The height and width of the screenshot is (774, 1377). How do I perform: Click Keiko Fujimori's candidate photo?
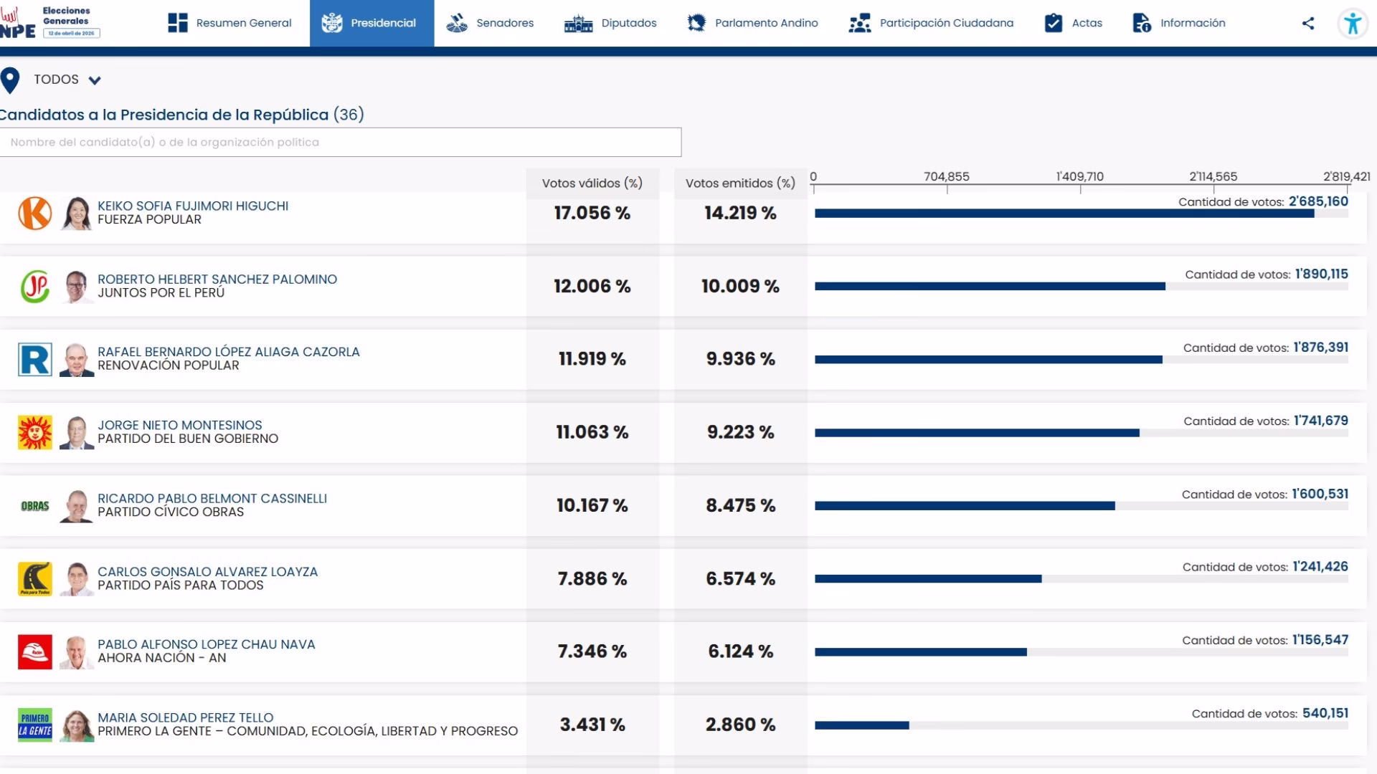point(77,213)
